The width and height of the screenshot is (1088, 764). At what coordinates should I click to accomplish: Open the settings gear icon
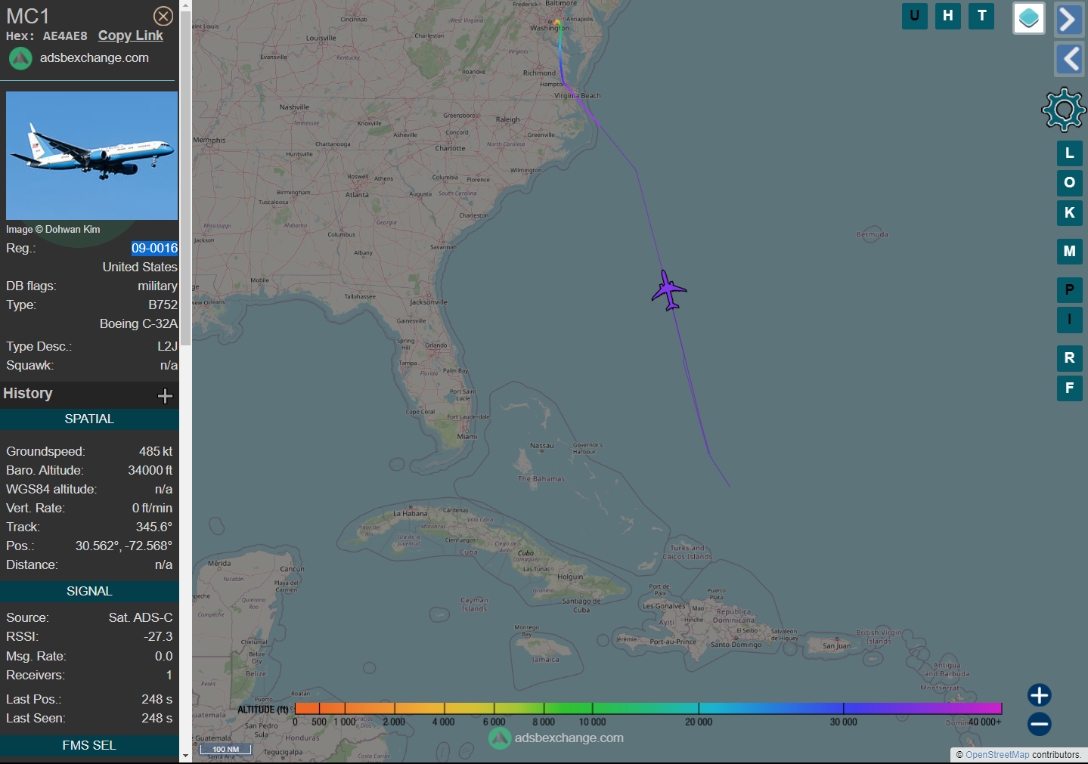tap(1064, 110)
